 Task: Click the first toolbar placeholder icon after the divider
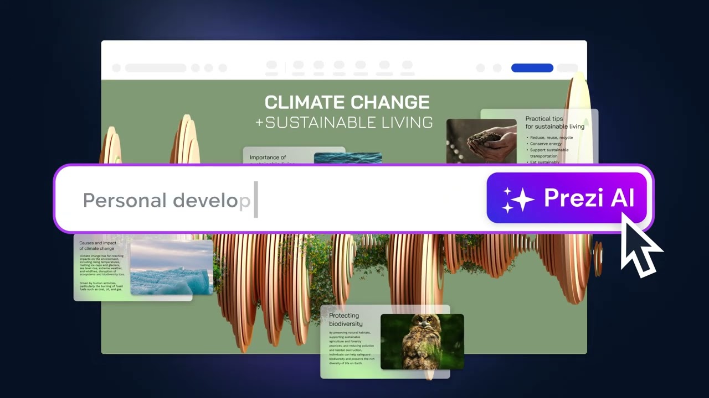coord(298,66)
